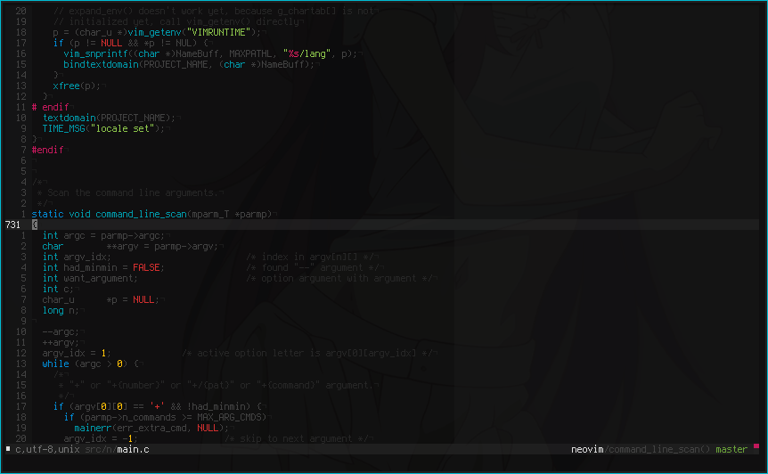Click the comment '/* found "--" argument */'
The width and height of the screenshot is (768, 474).
pyautogui.click(x=312, y=267)
